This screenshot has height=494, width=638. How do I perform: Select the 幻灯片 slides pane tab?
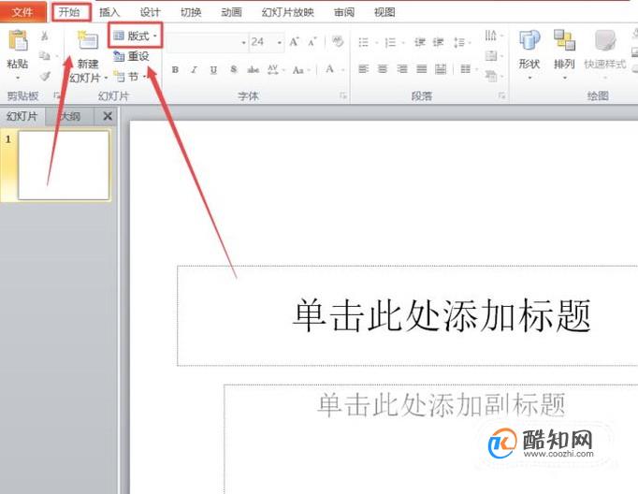(22, 116)
